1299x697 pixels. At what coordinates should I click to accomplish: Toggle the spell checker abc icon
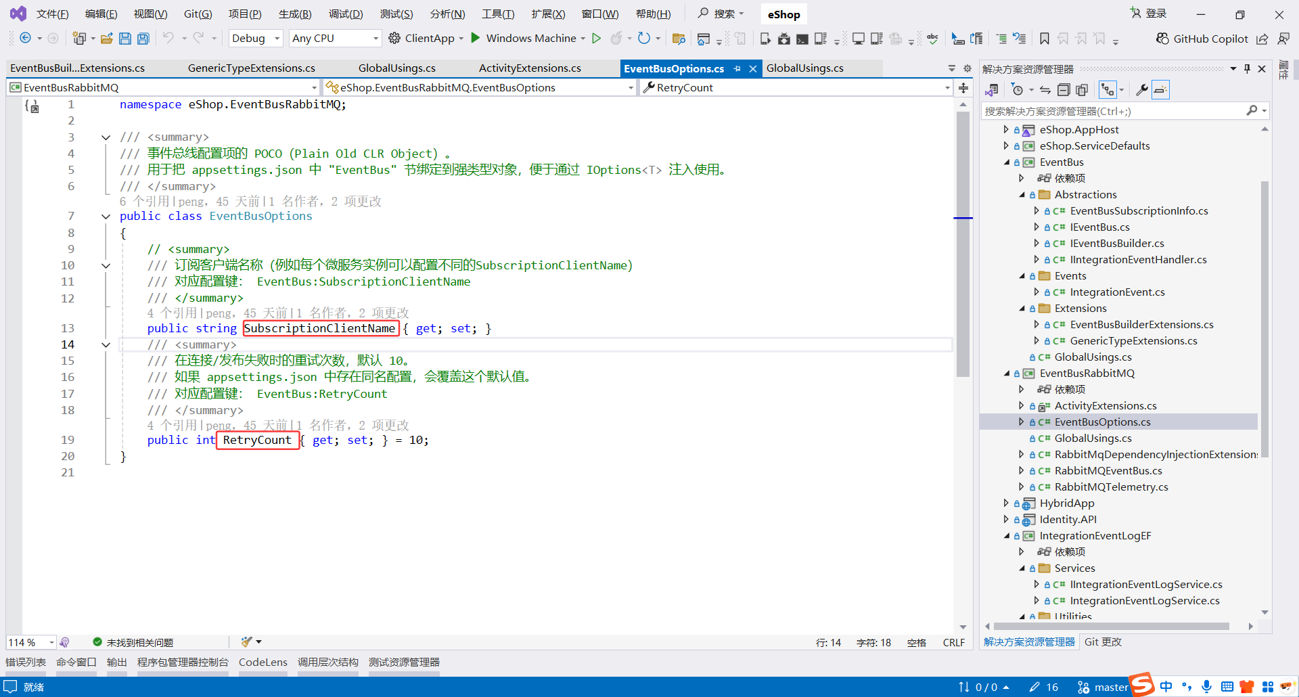tap(932, 39)
